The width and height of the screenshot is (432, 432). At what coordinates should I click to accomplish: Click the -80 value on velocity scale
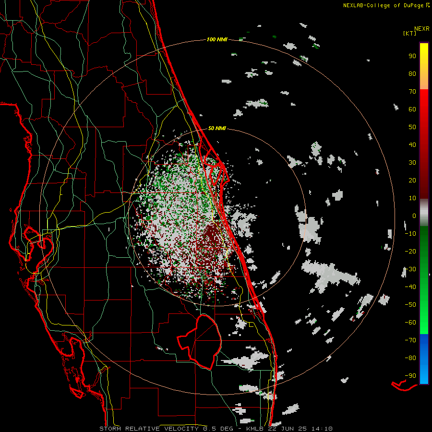click(410, 358)
